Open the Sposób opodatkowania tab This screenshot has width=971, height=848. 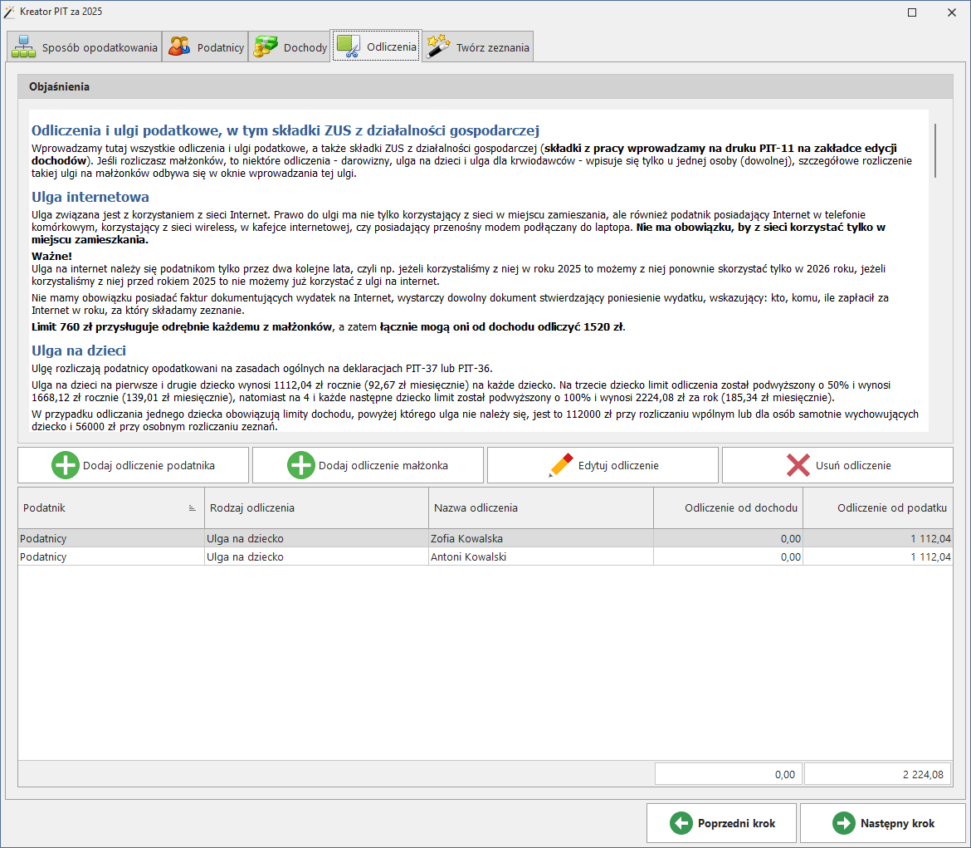click(x=84, y=47)
